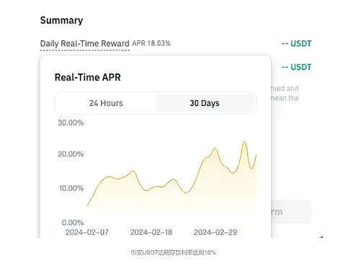Click the 2024-02-07 date on the x-axis

pyautogui.click(x=87, y=232)
